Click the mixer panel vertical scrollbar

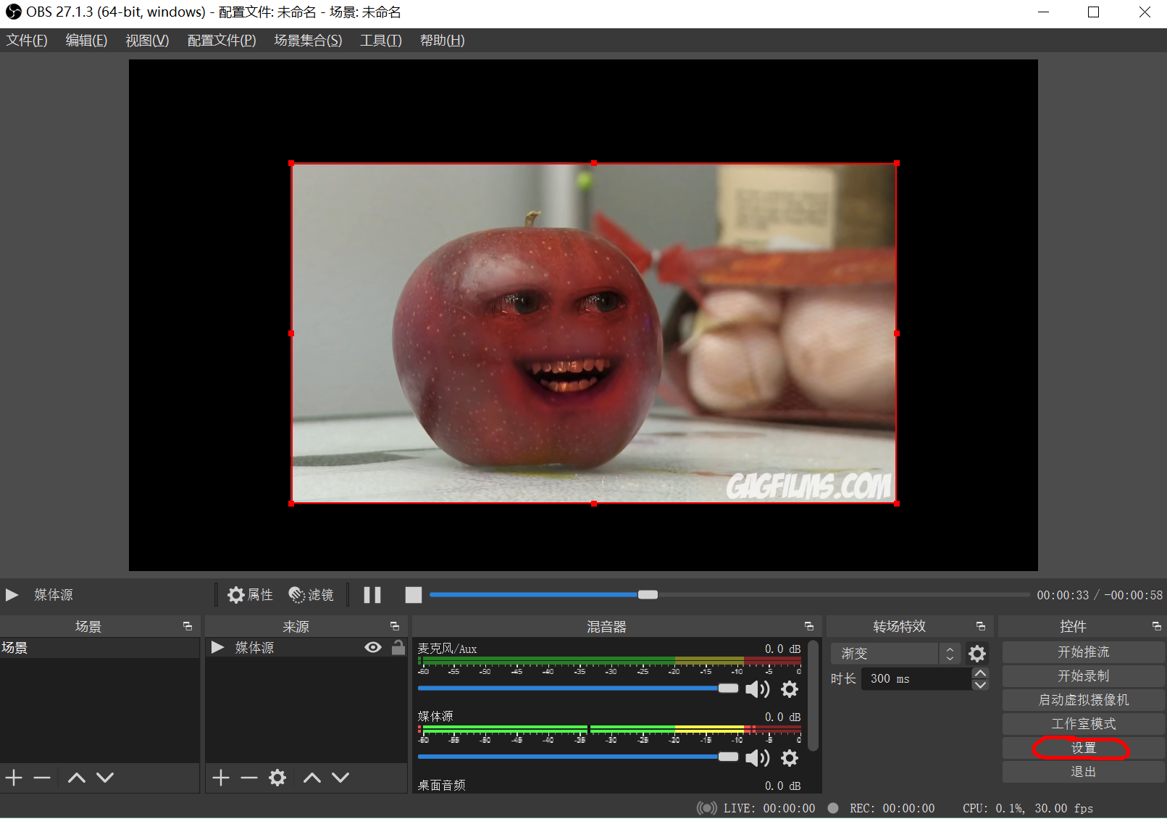[813, 696]
